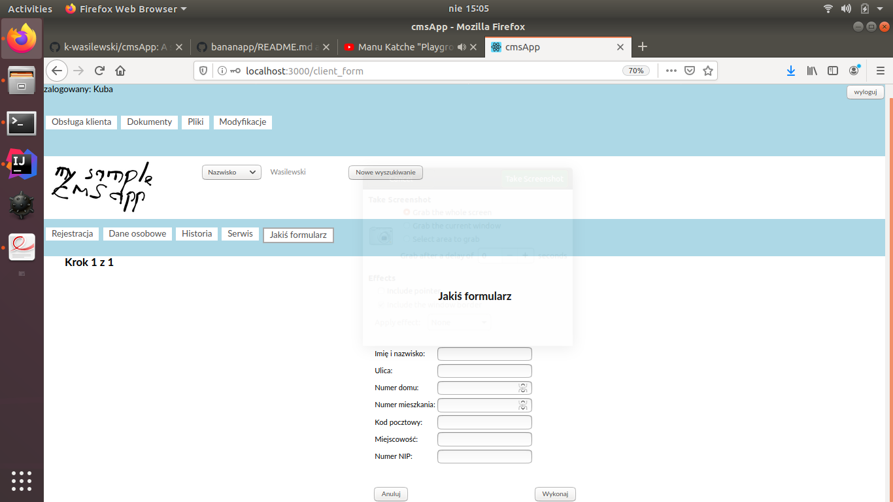
Task: Select the Historia section tab
Action: pos(197,234)
